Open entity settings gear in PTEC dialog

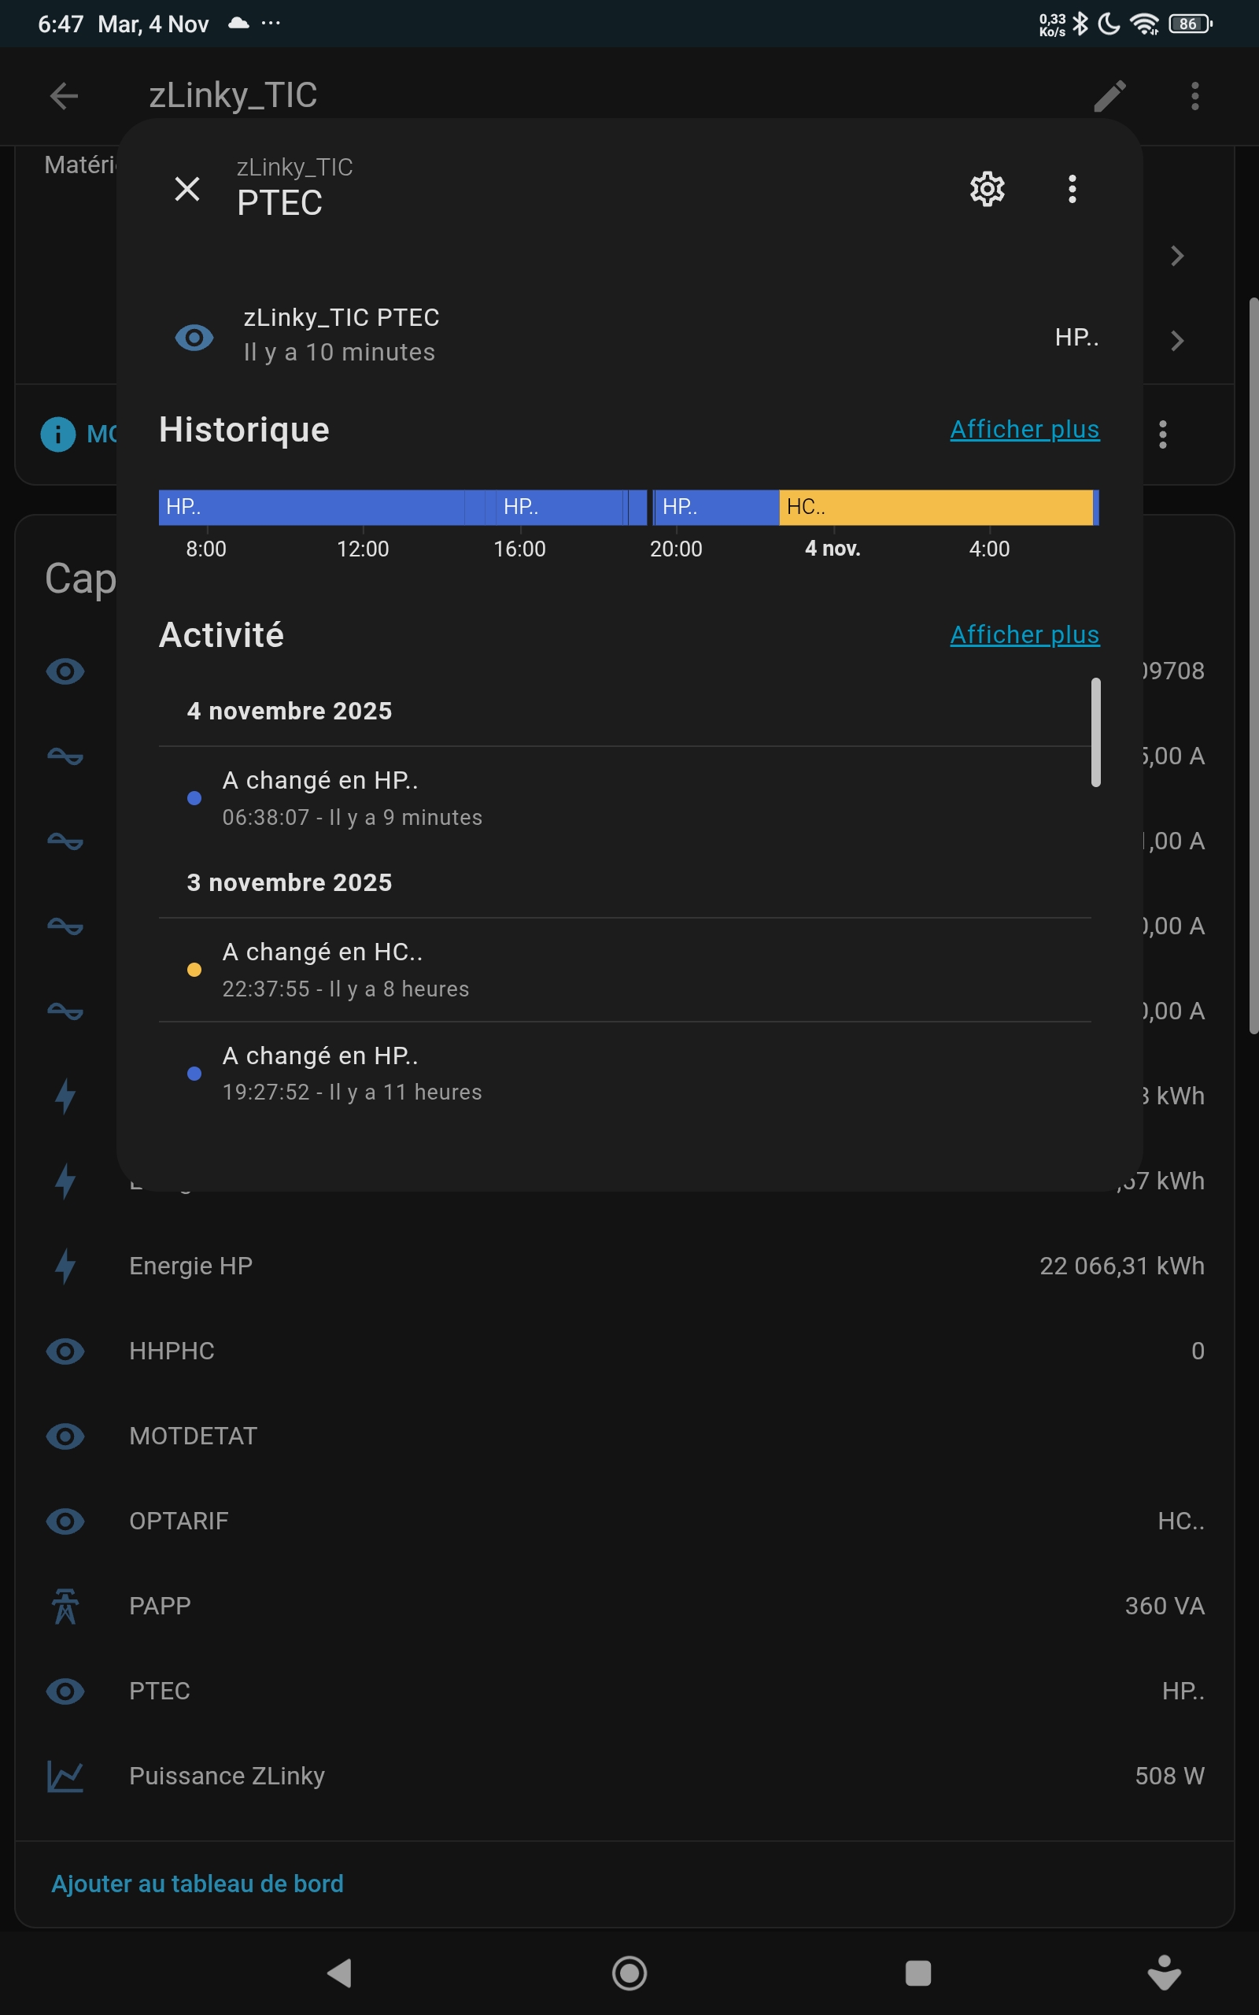(987, 189)
